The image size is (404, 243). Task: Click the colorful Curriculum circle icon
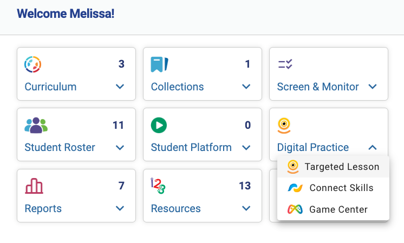click(x=32, y=64)
